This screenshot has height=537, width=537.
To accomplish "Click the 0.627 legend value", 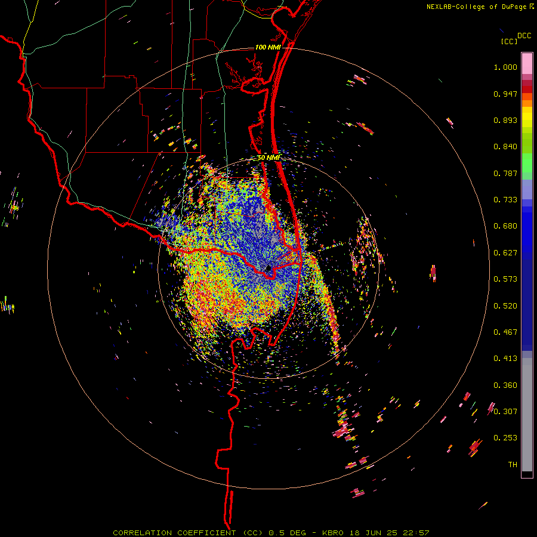I will 505,253.
